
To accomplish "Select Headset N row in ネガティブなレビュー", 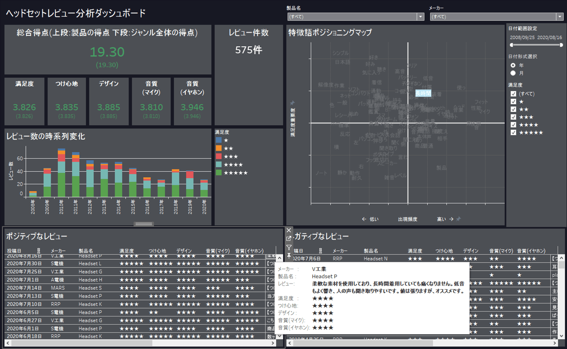I will tap(422, 259).
